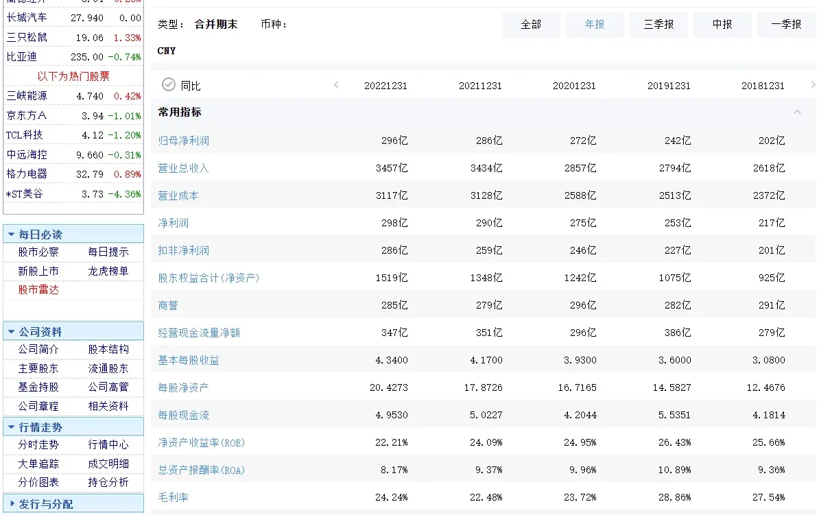Click the right chevron beside 20181231
Viewport: 832px width, 515px height.
pos(813,85)
